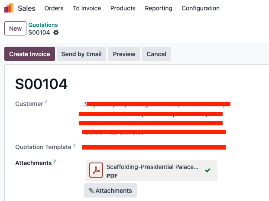The height and width of the screenshot is (201, 269).
Task: Go back via Quotations breadcrumb link
Action: (43, 25)
